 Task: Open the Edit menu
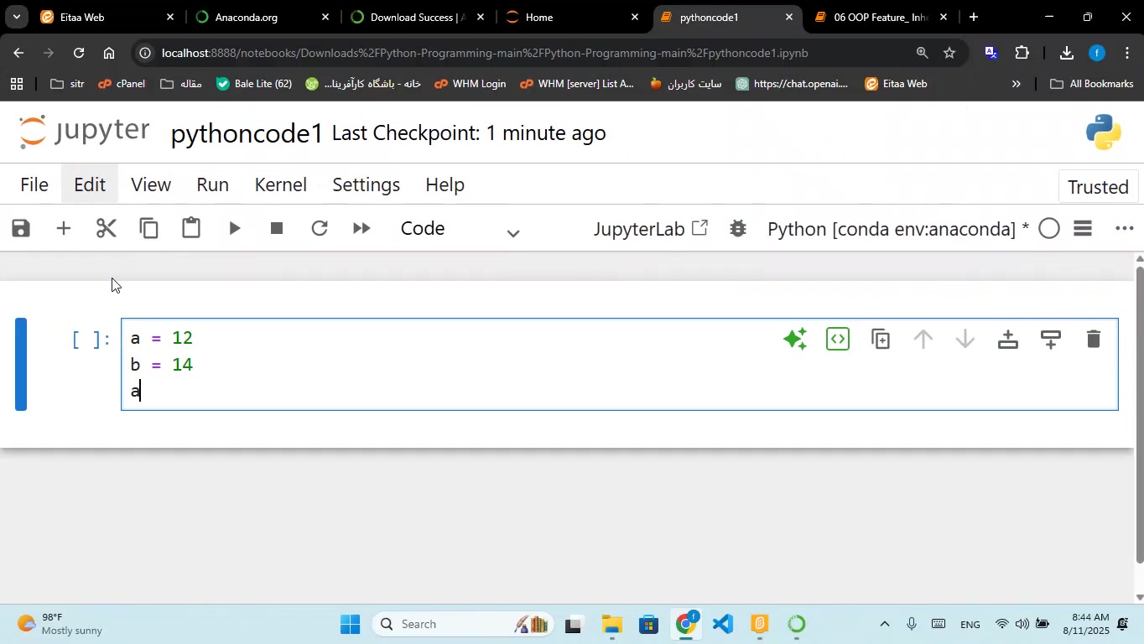(x=89, y=184)
